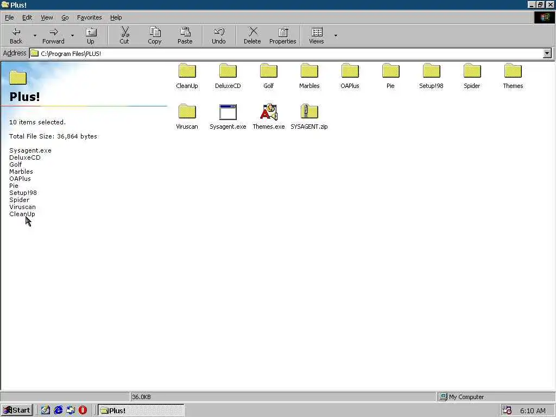This screenshot has height=417, width=556.
Task: Select the Viruscan folder icon
Action: coord(187,112)
